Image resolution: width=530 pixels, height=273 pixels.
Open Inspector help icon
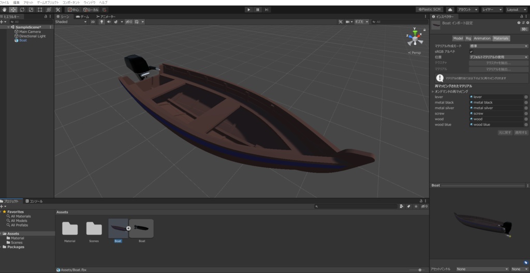point(519,23)
